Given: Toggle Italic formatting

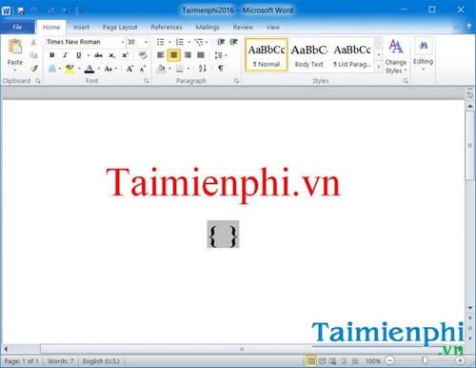Looking at the screenshot, I should (65, 55).
